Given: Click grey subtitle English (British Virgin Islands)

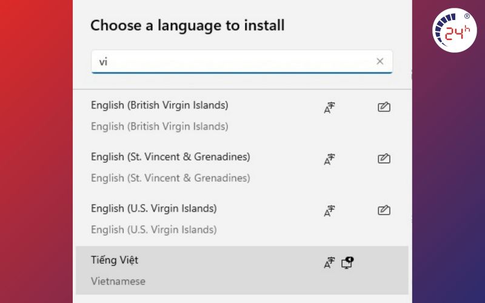Looking at the screenshot, I should [159, 127].
